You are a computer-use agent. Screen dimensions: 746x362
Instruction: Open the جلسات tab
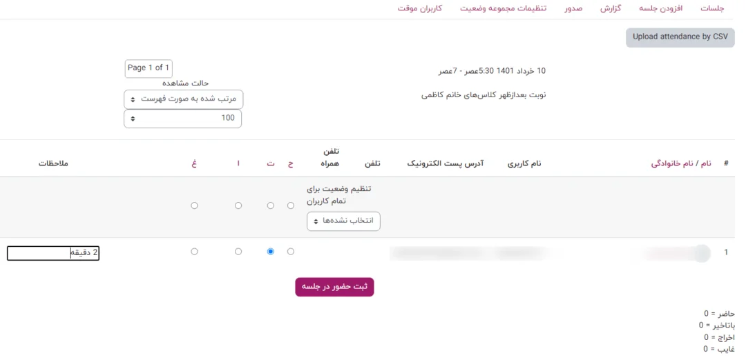coord(712,8)
